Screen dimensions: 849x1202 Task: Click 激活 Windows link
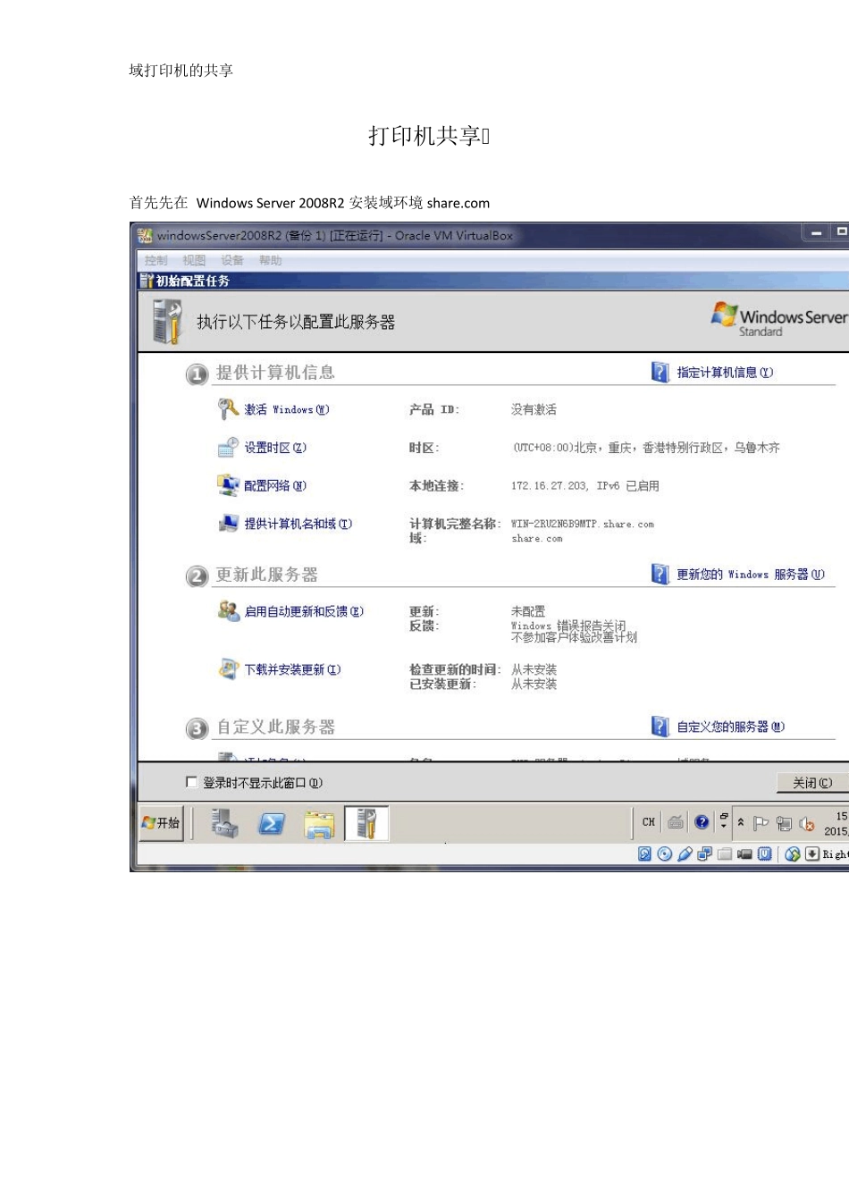287,409
